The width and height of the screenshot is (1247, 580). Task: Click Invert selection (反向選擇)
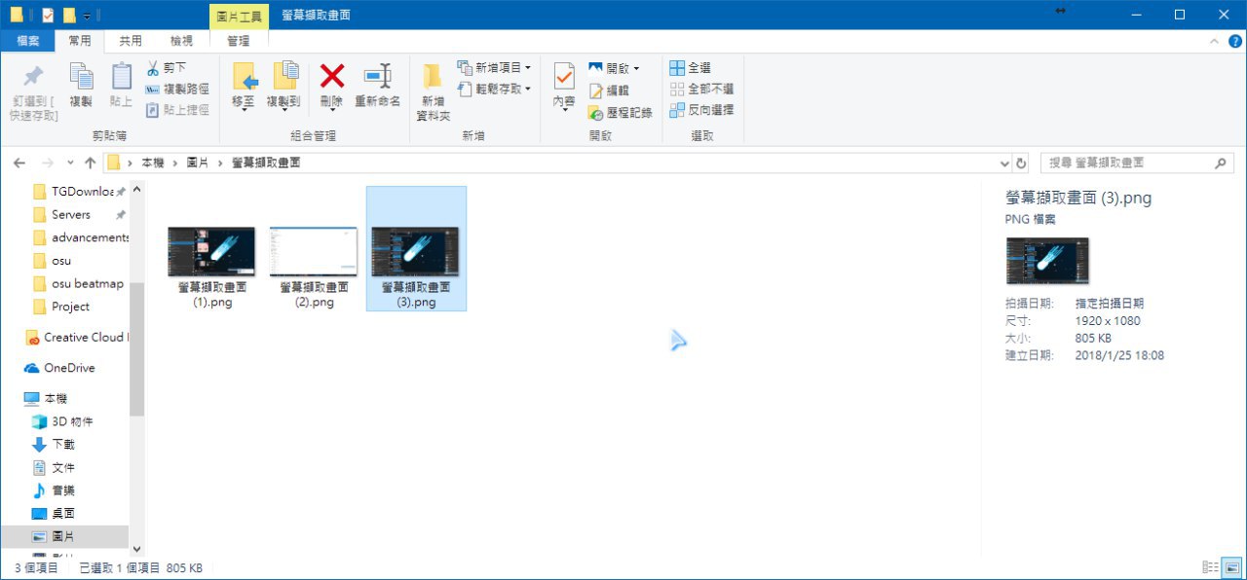click(x=701, y=110)
